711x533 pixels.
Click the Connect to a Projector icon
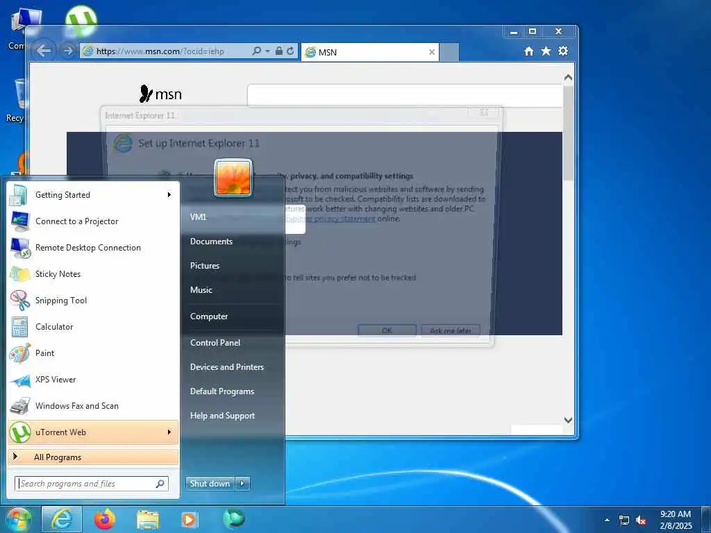pyautogui.click(x=20, y=221)
